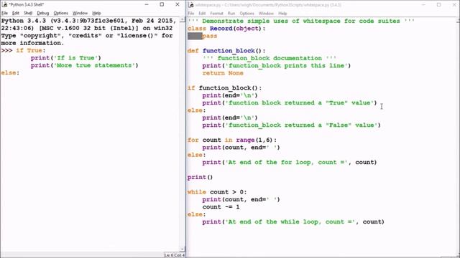Minimize the whitespace.py editor window
Screen dimensions: 460x258
[x=423, y=5]
